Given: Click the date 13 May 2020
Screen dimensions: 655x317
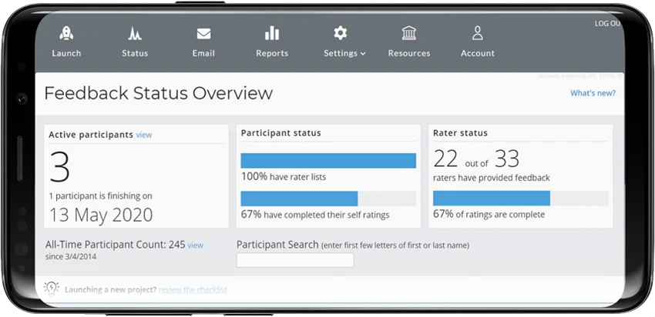Looking at the screenshot, I should (x=101, y=215).
